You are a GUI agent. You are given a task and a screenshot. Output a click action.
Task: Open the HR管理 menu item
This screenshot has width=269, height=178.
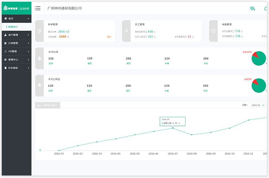[x=15, y=51]
